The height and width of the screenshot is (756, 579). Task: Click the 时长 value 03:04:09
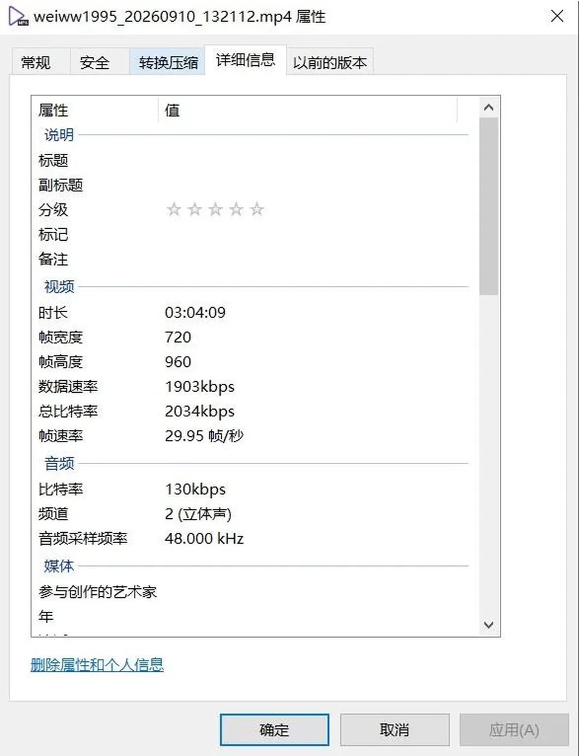195,313
